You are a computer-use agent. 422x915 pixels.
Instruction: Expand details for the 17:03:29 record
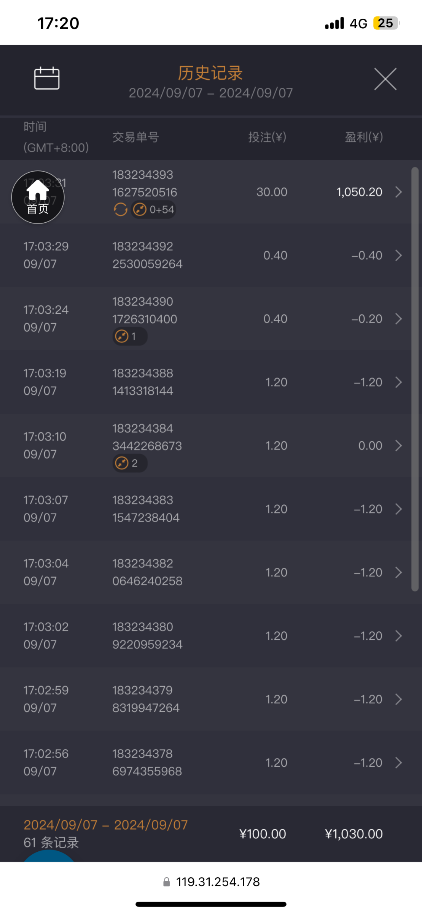[x=398, y=255]
